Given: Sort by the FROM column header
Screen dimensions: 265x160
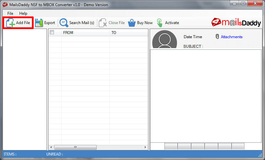Looking at the screenshot, I should [85, 33].
